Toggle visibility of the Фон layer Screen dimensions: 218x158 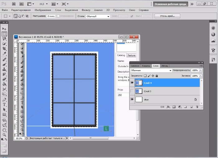click(x=132, y=99)
